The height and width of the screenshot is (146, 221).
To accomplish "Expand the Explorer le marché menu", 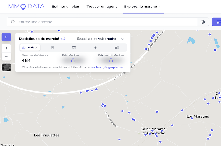I will click(x=143, y=7).
